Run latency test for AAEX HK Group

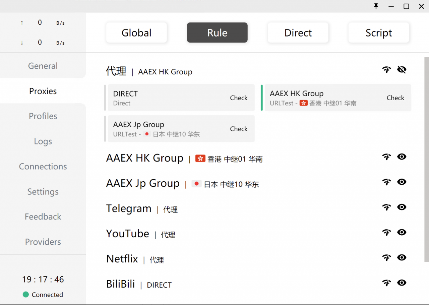tap(387, 157)
